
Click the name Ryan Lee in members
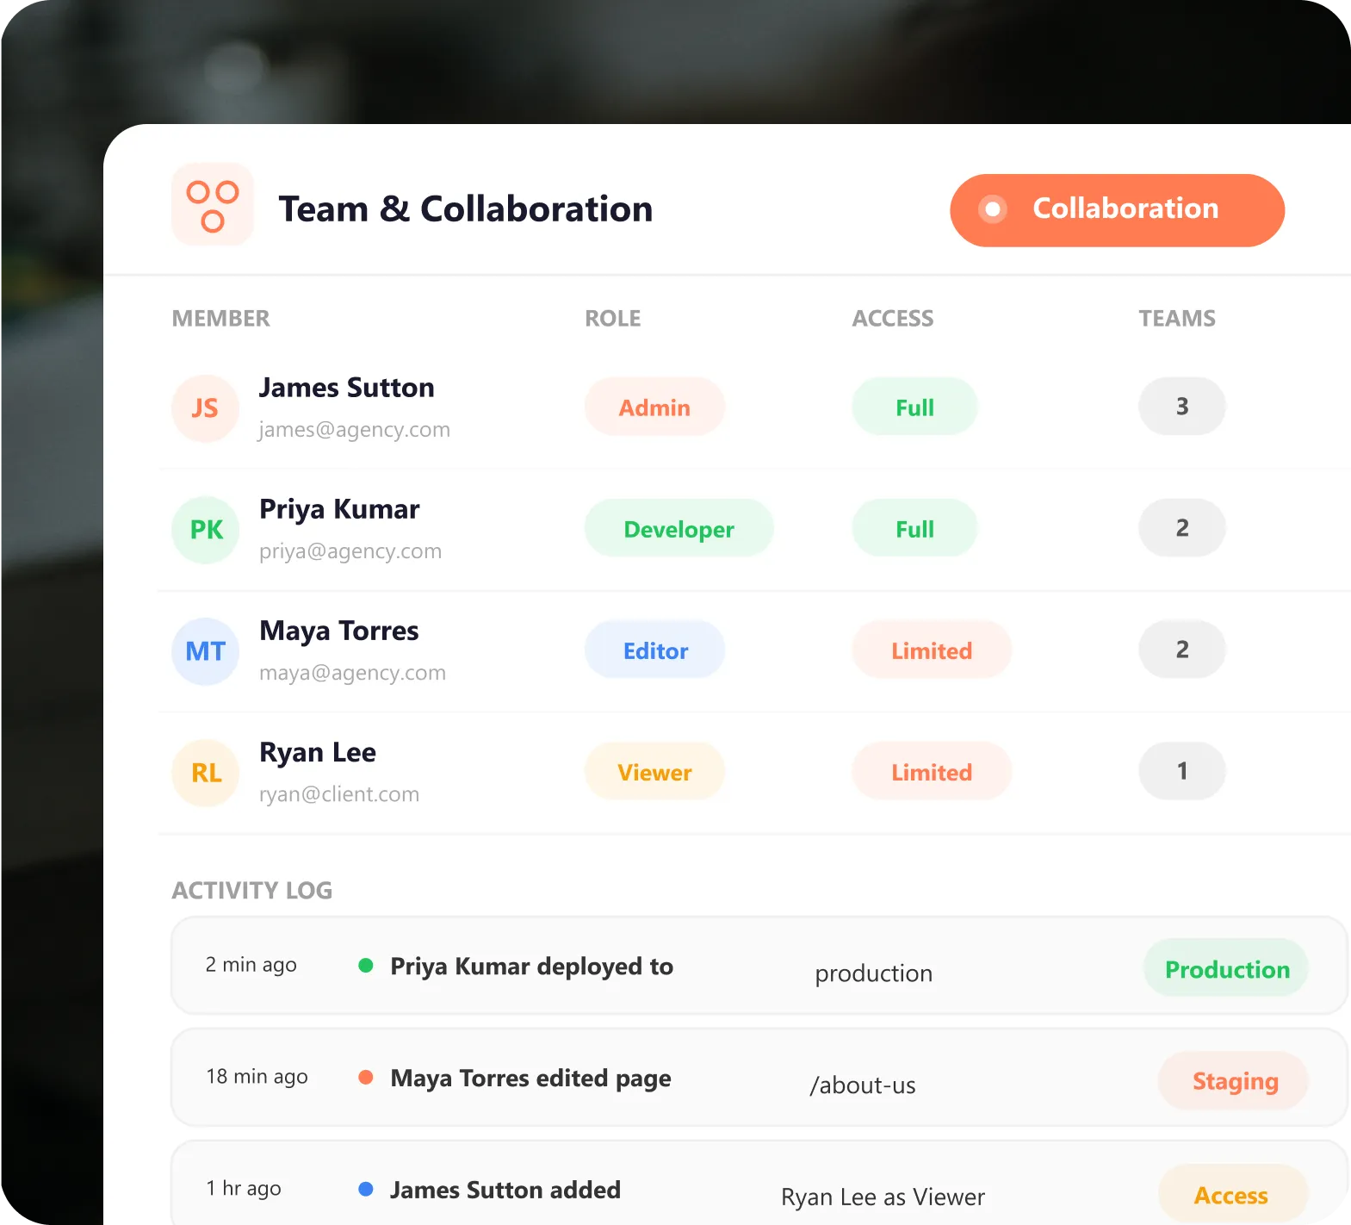pos(318,753)
